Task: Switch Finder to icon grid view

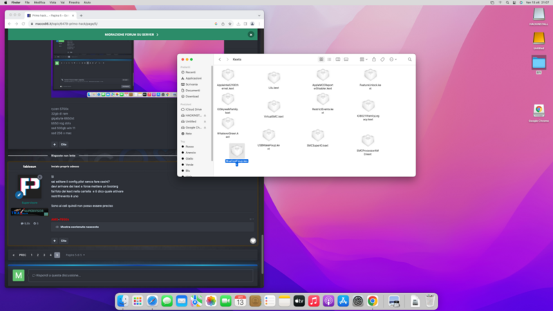Action: coord(323,59)
